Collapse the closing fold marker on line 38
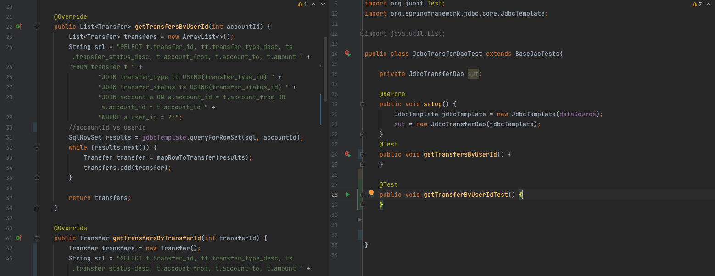This screenshot has width=715, height=276. coord(37,208)
